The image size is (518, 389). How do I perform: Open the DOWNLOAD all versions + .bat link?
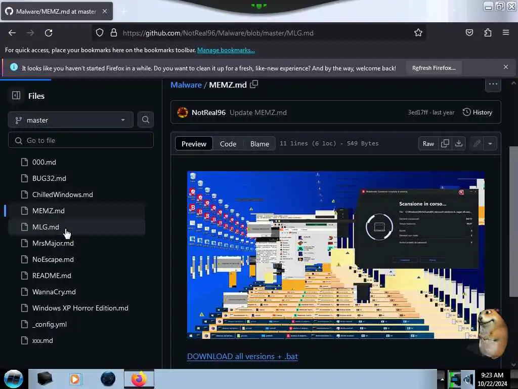tap(242, 357)
